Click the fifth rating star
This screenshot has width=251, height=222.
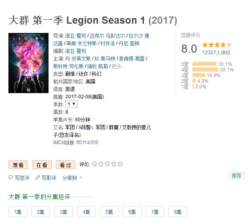[120, 164]
